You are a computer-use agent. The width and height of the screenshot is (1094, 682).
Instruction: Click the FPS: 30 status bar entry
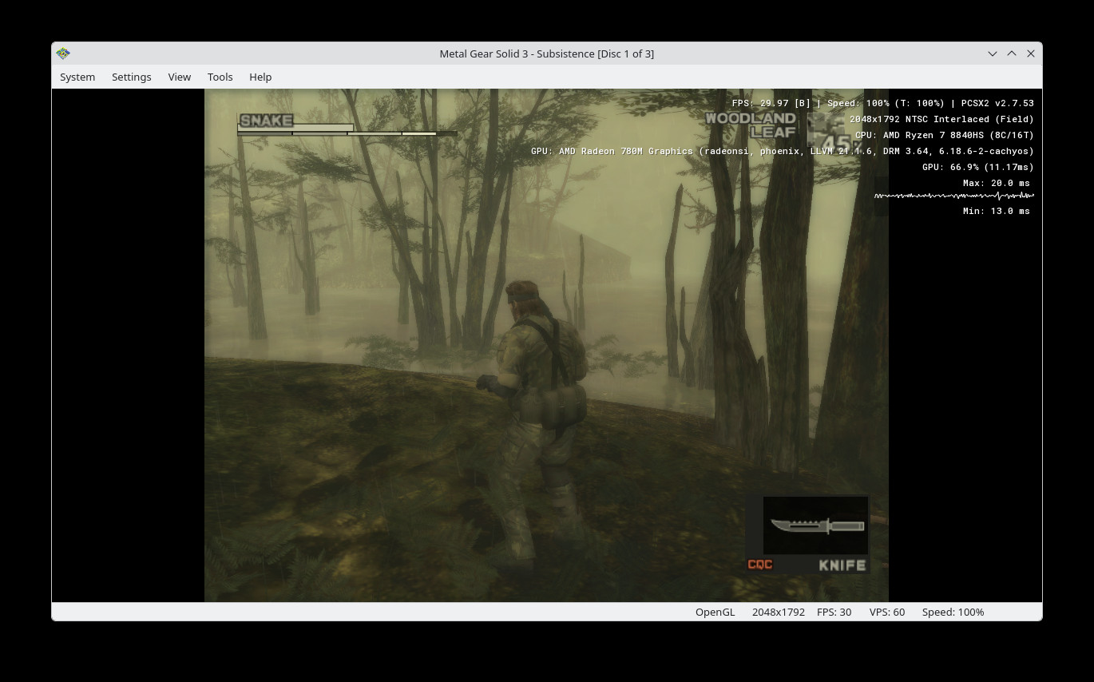834,612
